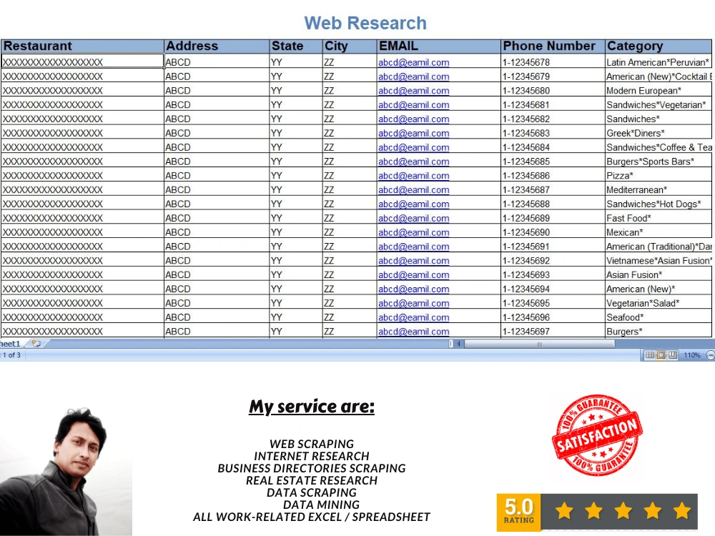Select the Burgers*Sports Bars* cell
The height and width of the screenshot is (536, 715).
pos(659,162)
